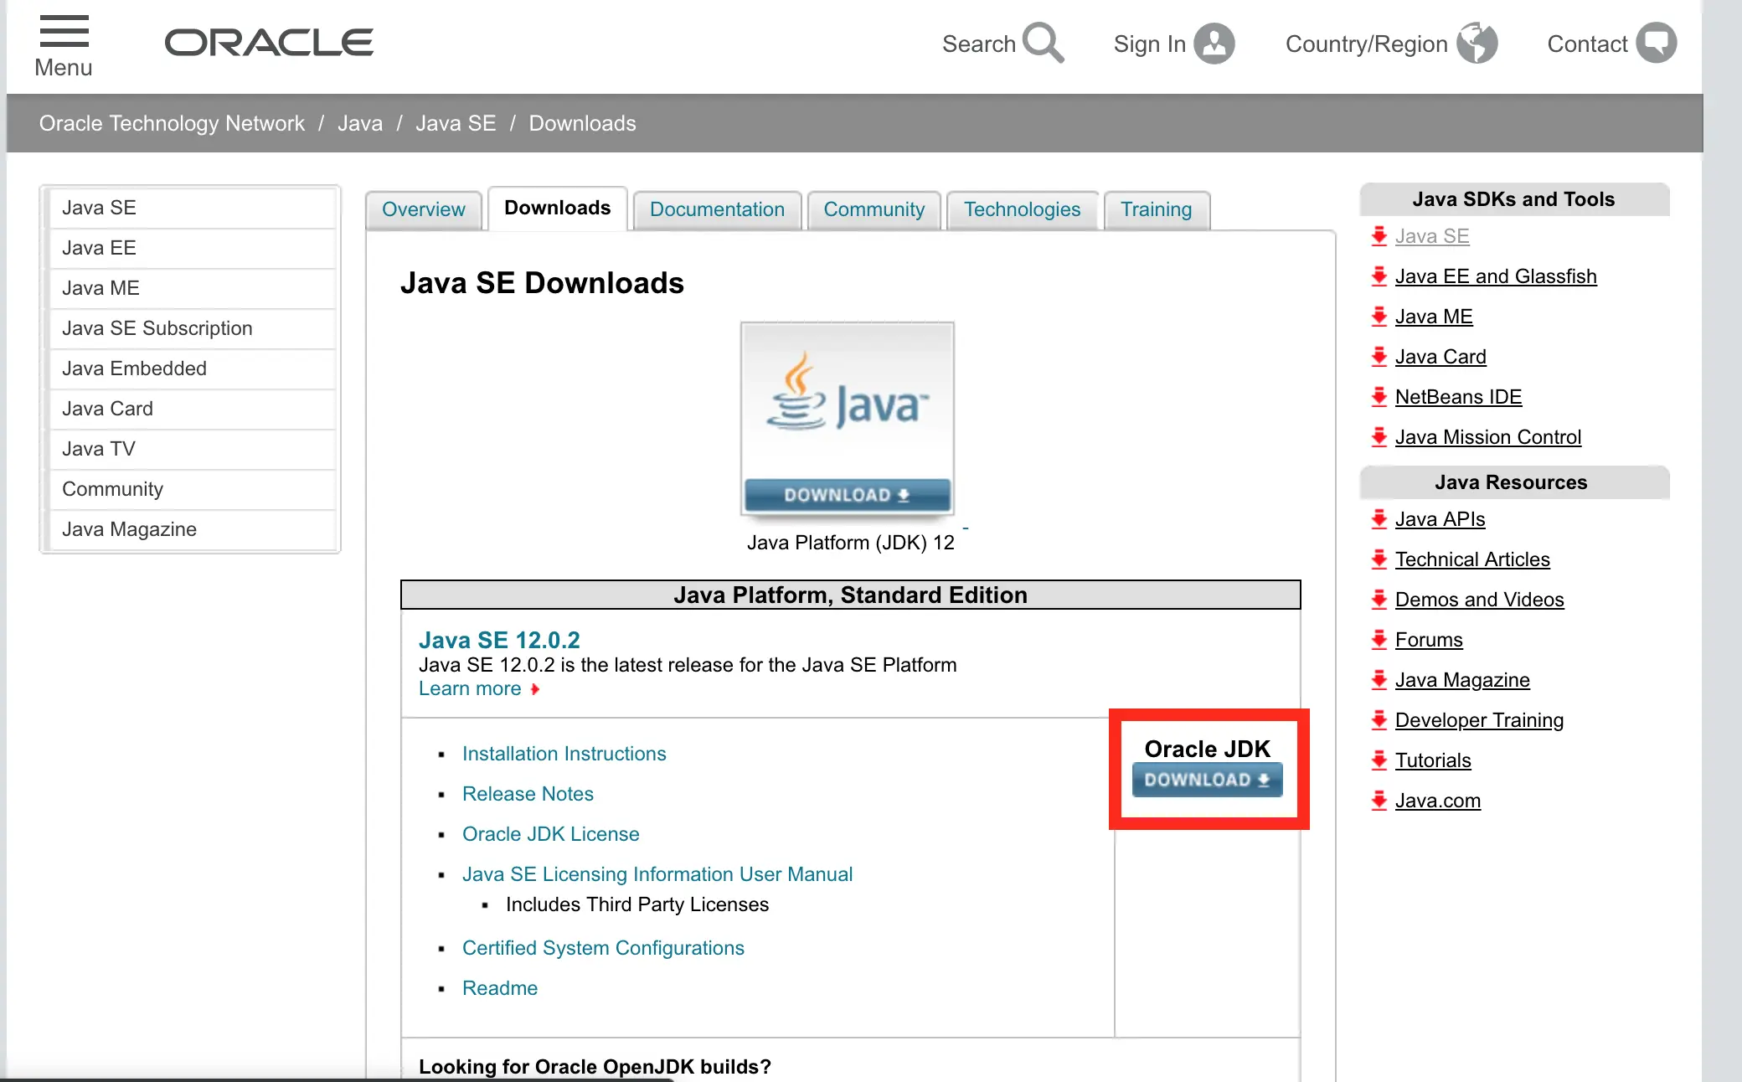Click the Sign In user icon
Screen dimensions: 1742x1082
click(x=1214, y=44)
